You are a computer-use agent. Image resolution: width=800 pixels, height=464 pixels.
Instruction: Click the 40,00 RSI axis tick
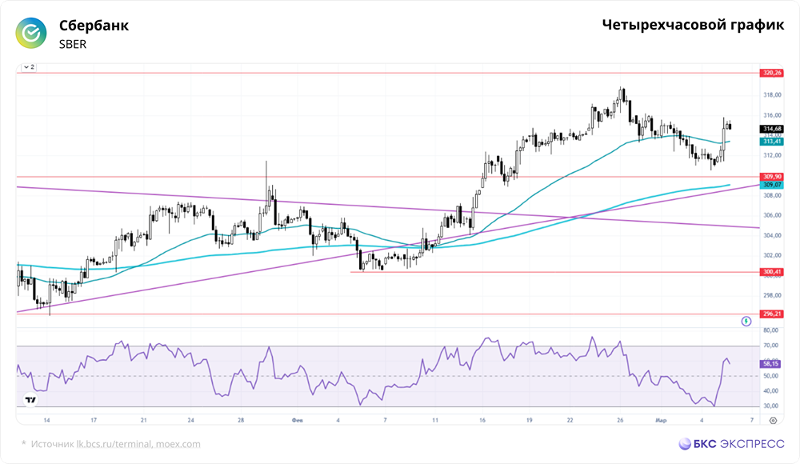point(771,391)
